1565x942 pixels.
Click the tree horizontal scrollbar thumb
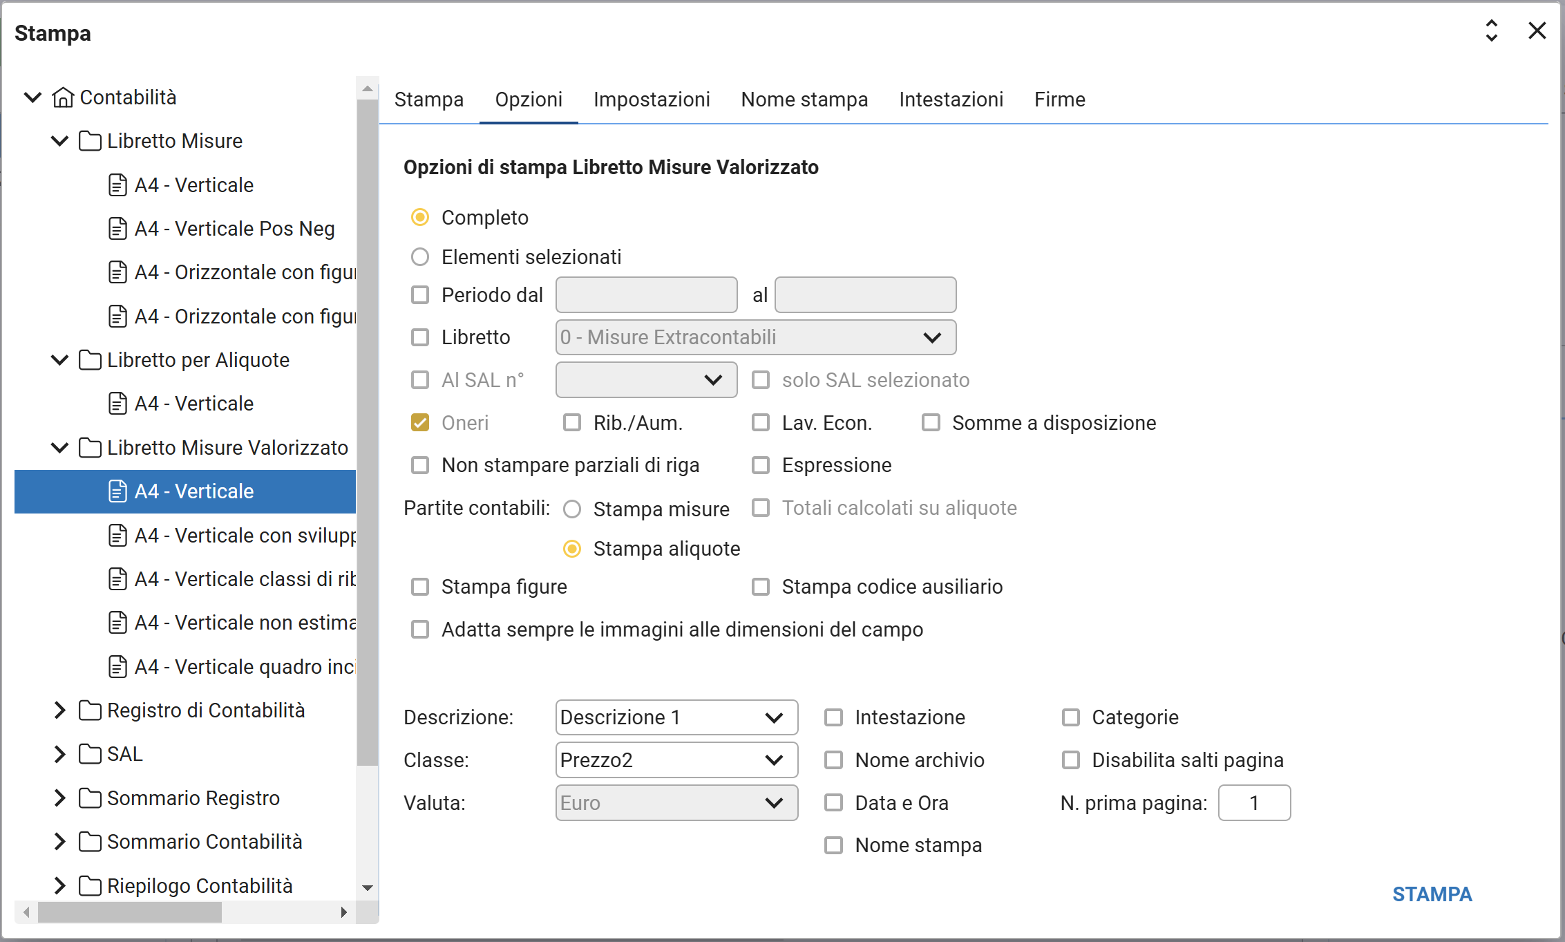pyautogui.click(x=130, y=912)
